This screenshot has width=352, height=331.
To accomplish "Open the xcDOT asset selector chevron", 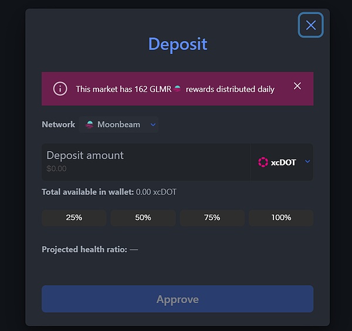I will point(307,162).
